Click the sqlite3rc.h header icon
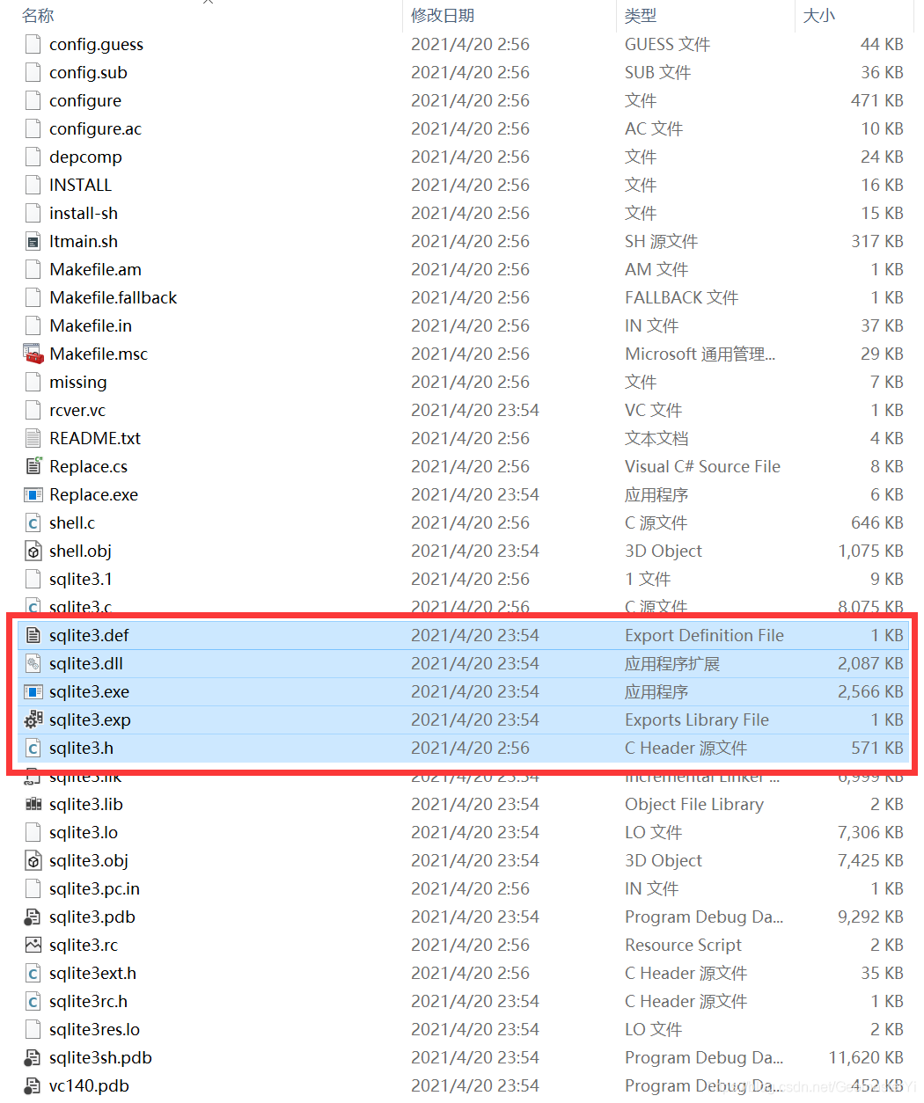Image resolution: width=924 pixels, height=1103 pixels. (x=33, y=1001)
